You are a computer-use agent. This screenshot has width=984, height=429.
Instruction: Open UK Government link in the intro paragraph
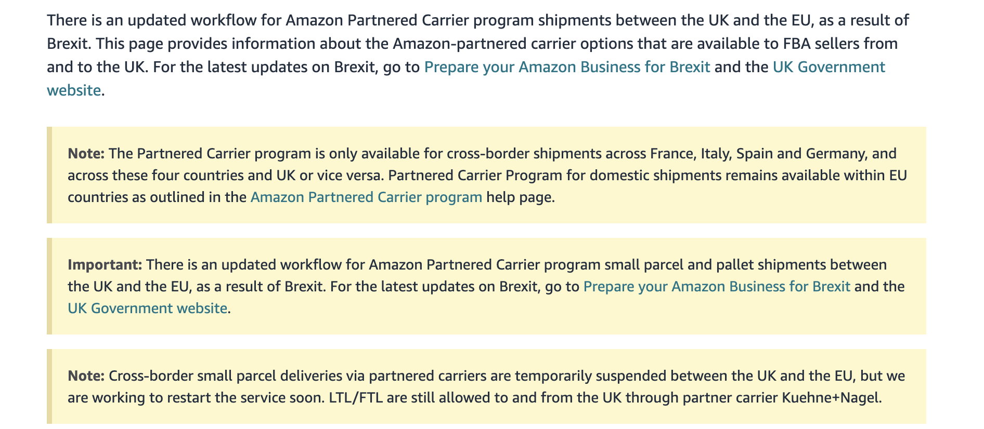829,67
